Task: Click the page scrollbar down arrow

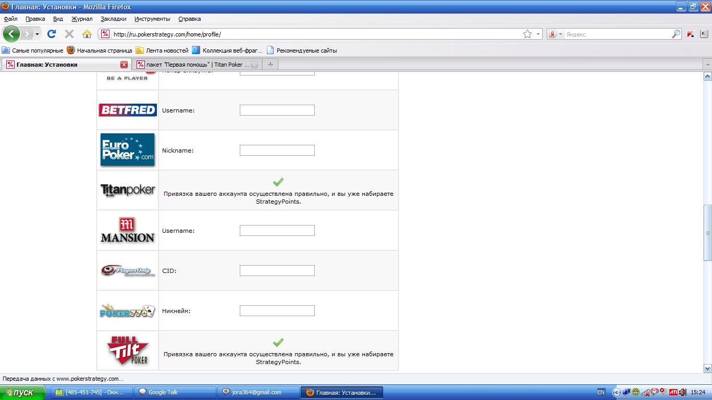Action: (707, 368)
